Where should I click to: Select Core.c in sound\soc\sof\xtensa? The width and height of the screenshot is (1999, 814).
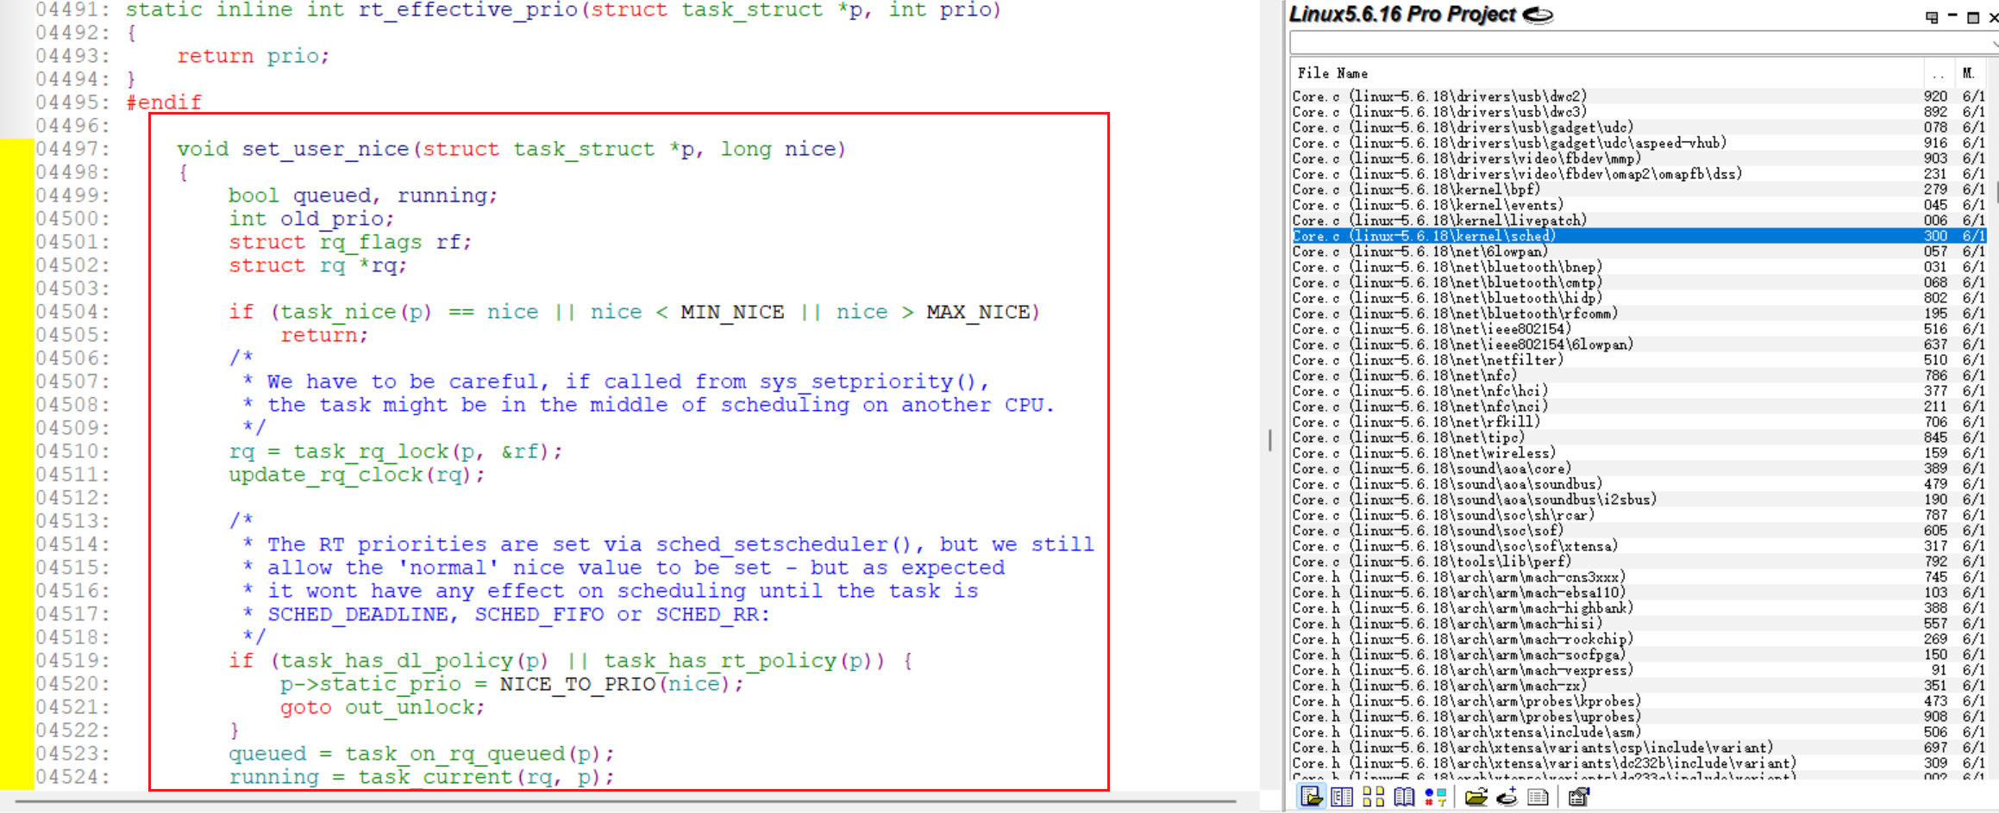1639,546
